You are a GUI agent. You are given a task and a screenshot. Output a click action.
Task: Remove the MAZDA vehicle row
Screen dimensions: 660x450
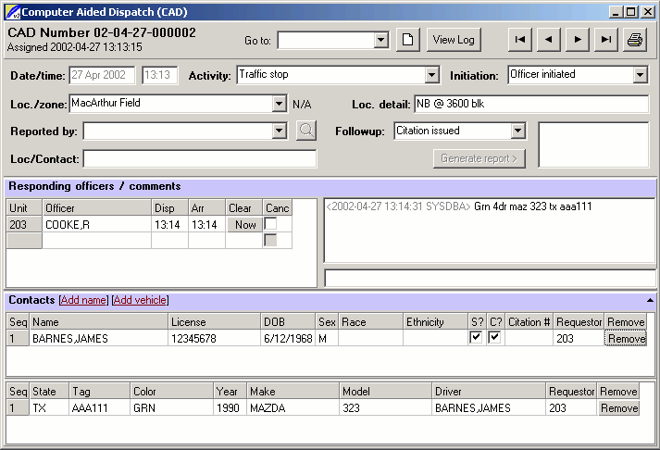pos(618,408)
